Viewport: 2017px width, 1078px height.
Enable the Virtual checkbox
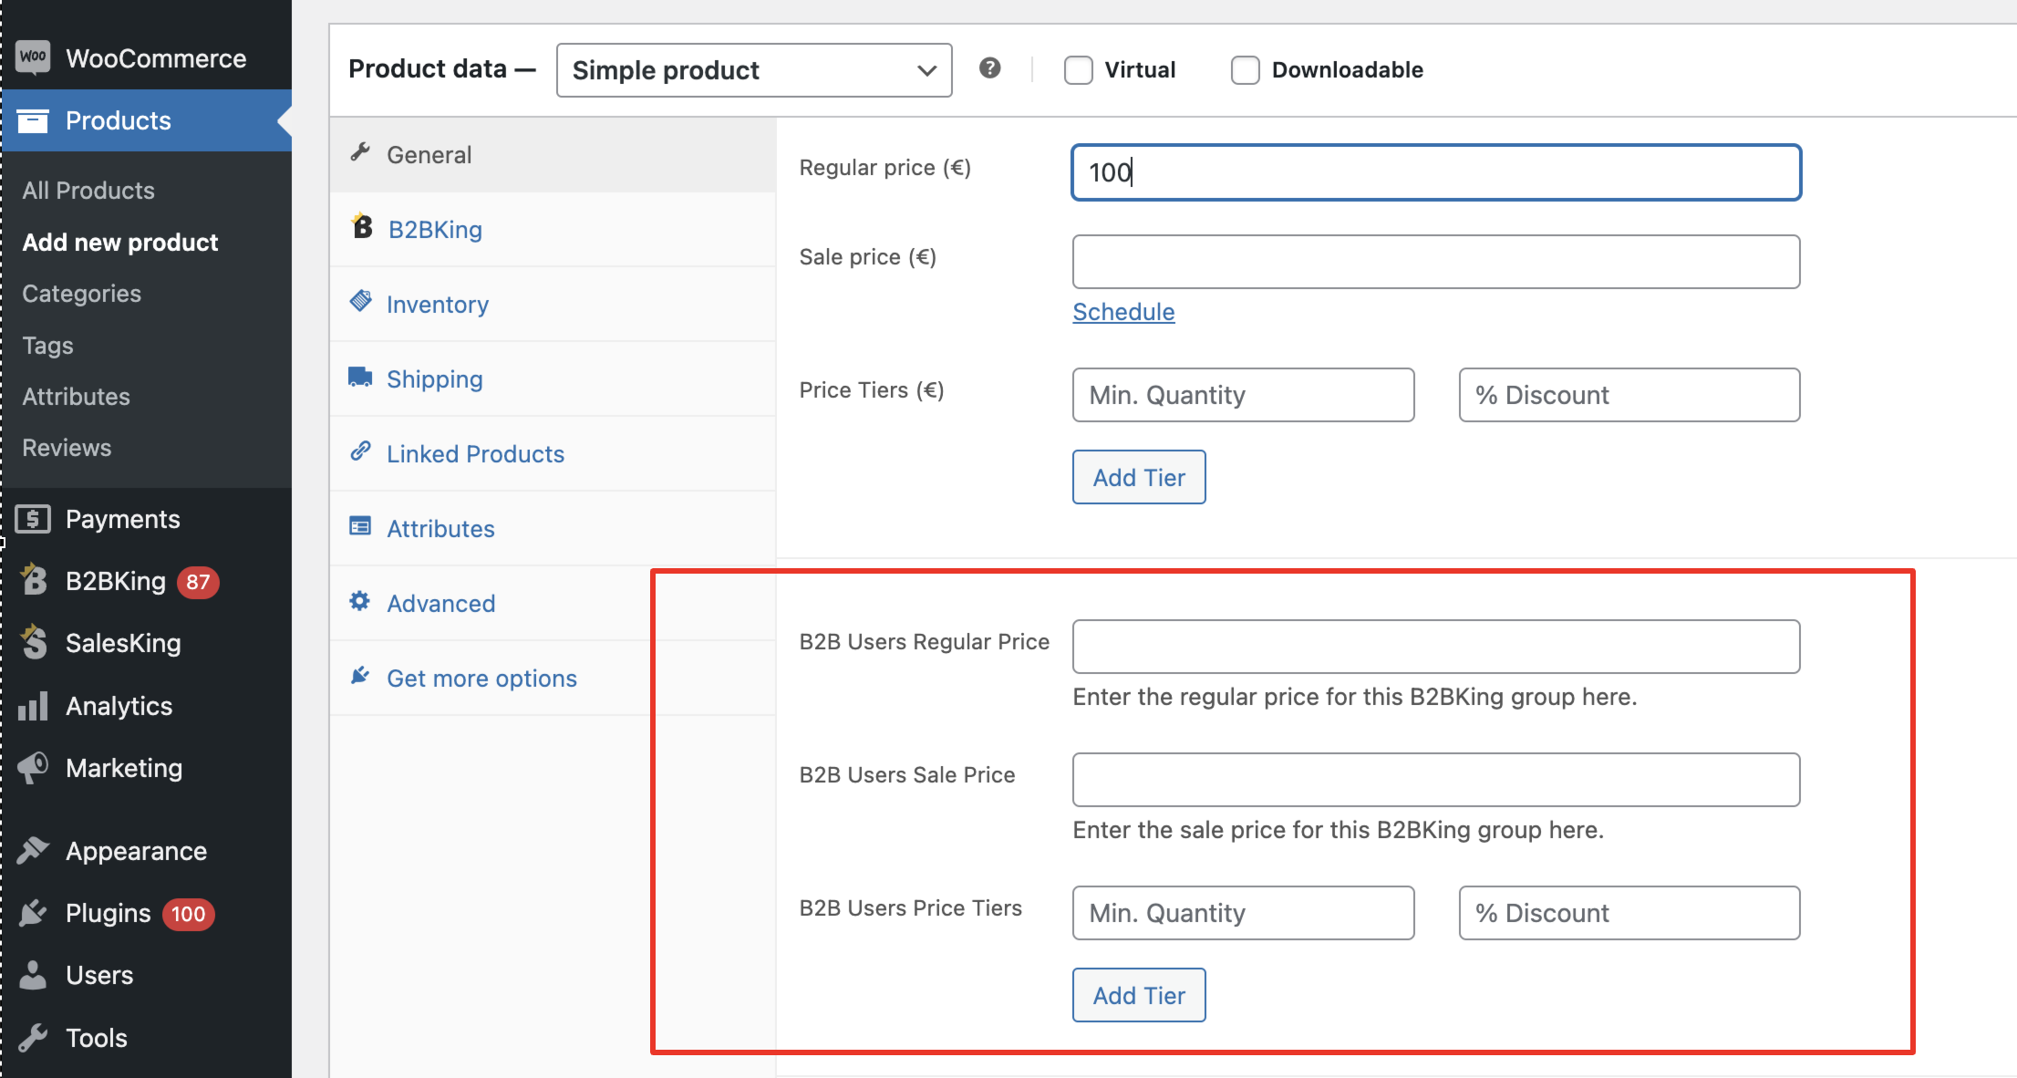tap(1079, 70)
